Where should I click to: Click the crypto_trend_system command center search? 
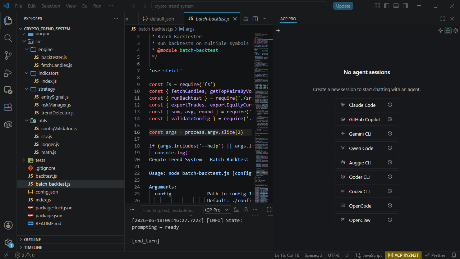click(239, 6)
